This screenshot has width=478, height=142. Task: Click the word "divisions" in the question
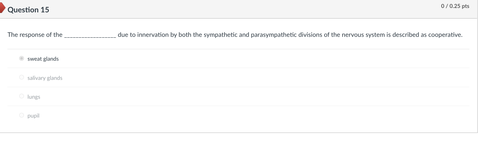click(310, 35)
